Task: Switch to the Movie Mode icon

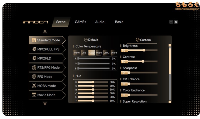Action: tap(33, 95)
